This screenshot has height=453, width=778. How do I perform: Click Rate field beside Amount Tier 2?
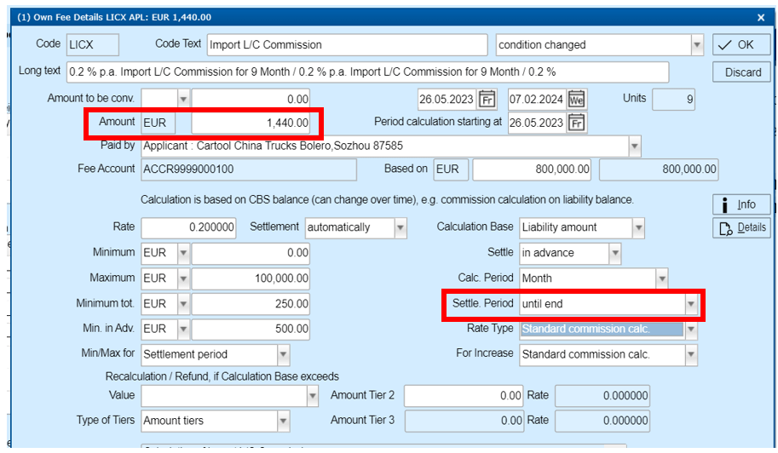click(602, 396)
